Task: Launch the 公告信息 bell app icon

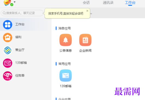Action: [66, 40]
